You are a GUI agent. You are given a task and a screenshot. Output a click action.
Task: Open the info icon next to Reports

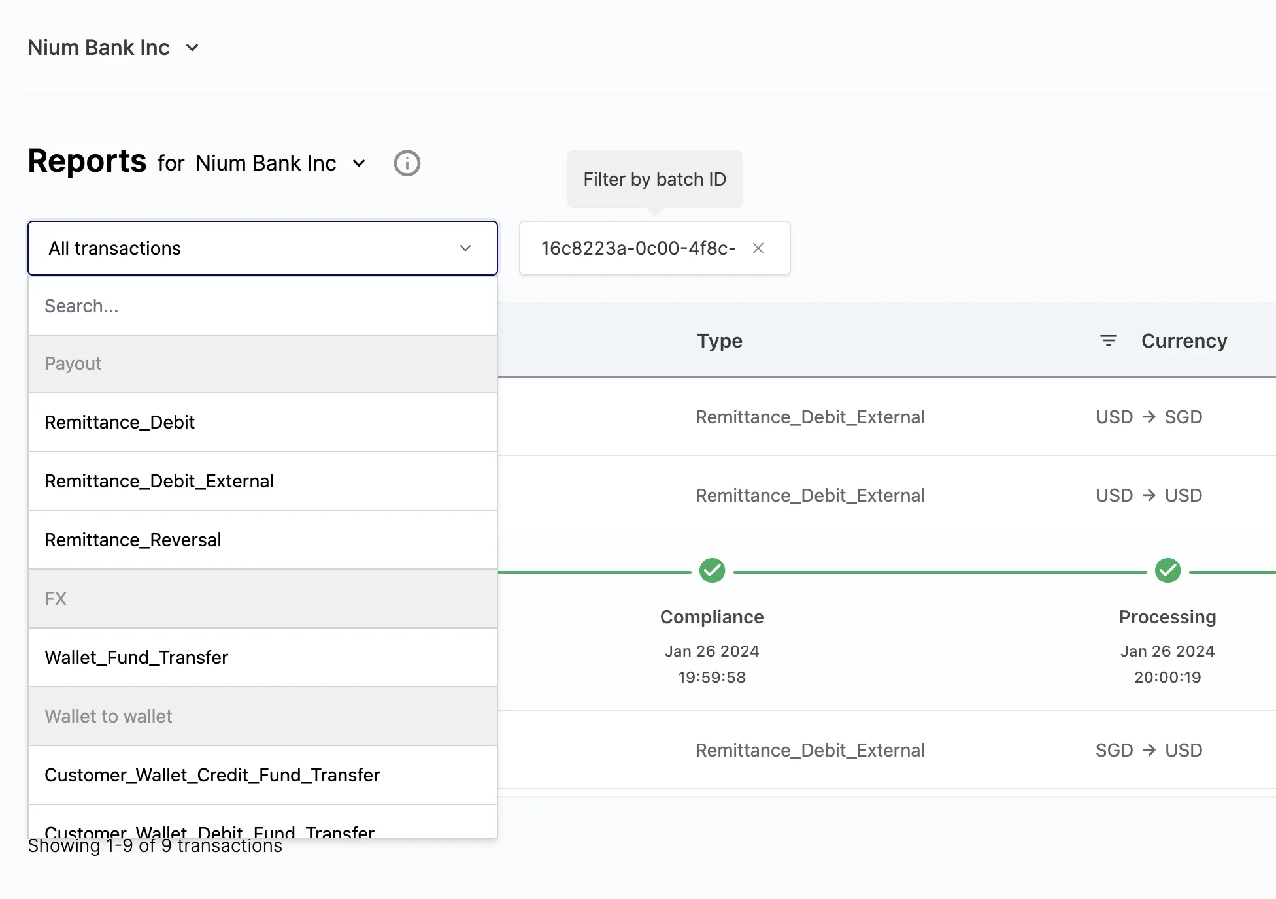pyautogui.click(x=407, y=163)
